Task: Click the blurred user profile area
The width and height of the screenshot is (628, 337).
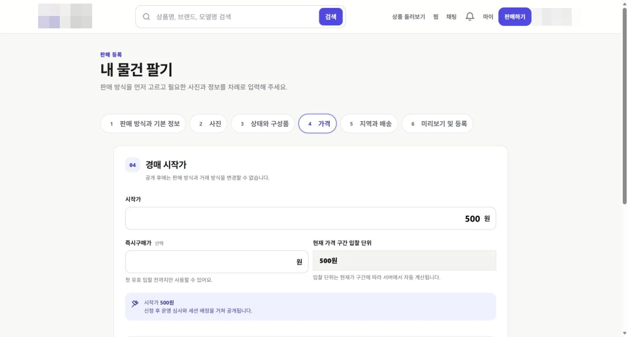Action: [x=551, y=17]
